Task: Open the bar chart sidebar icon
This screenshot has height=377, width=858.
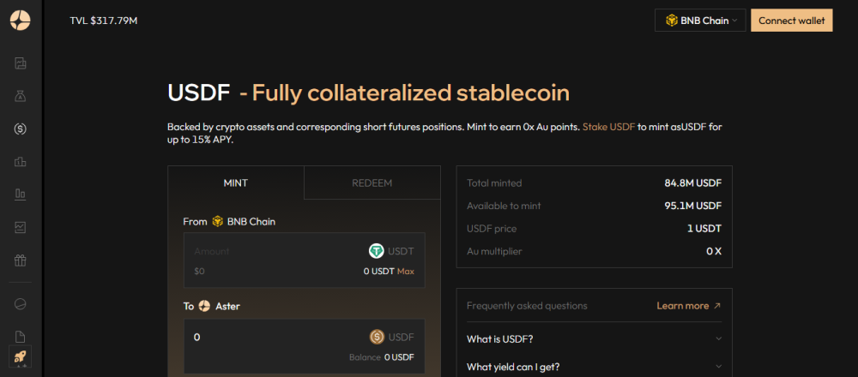Action: 21,194
